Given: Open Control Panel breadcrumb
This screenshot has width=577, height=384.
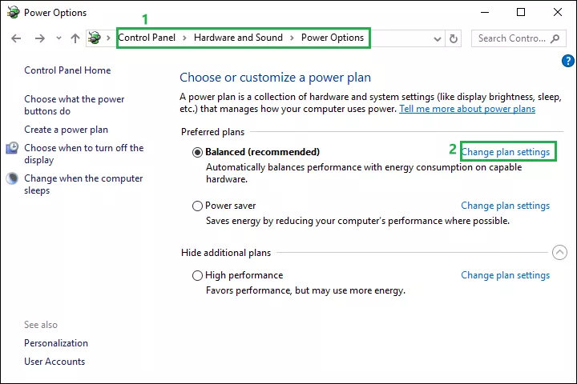Looking at the screenshot, I should pos(147,38).
